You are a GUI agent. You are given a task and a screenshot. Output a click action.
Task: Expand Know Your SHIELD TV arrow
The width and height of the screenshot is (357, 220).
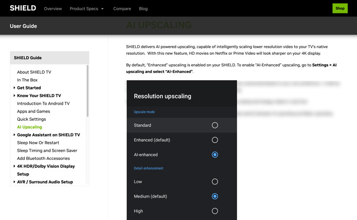pyautogui.click(x=14, y=96)
